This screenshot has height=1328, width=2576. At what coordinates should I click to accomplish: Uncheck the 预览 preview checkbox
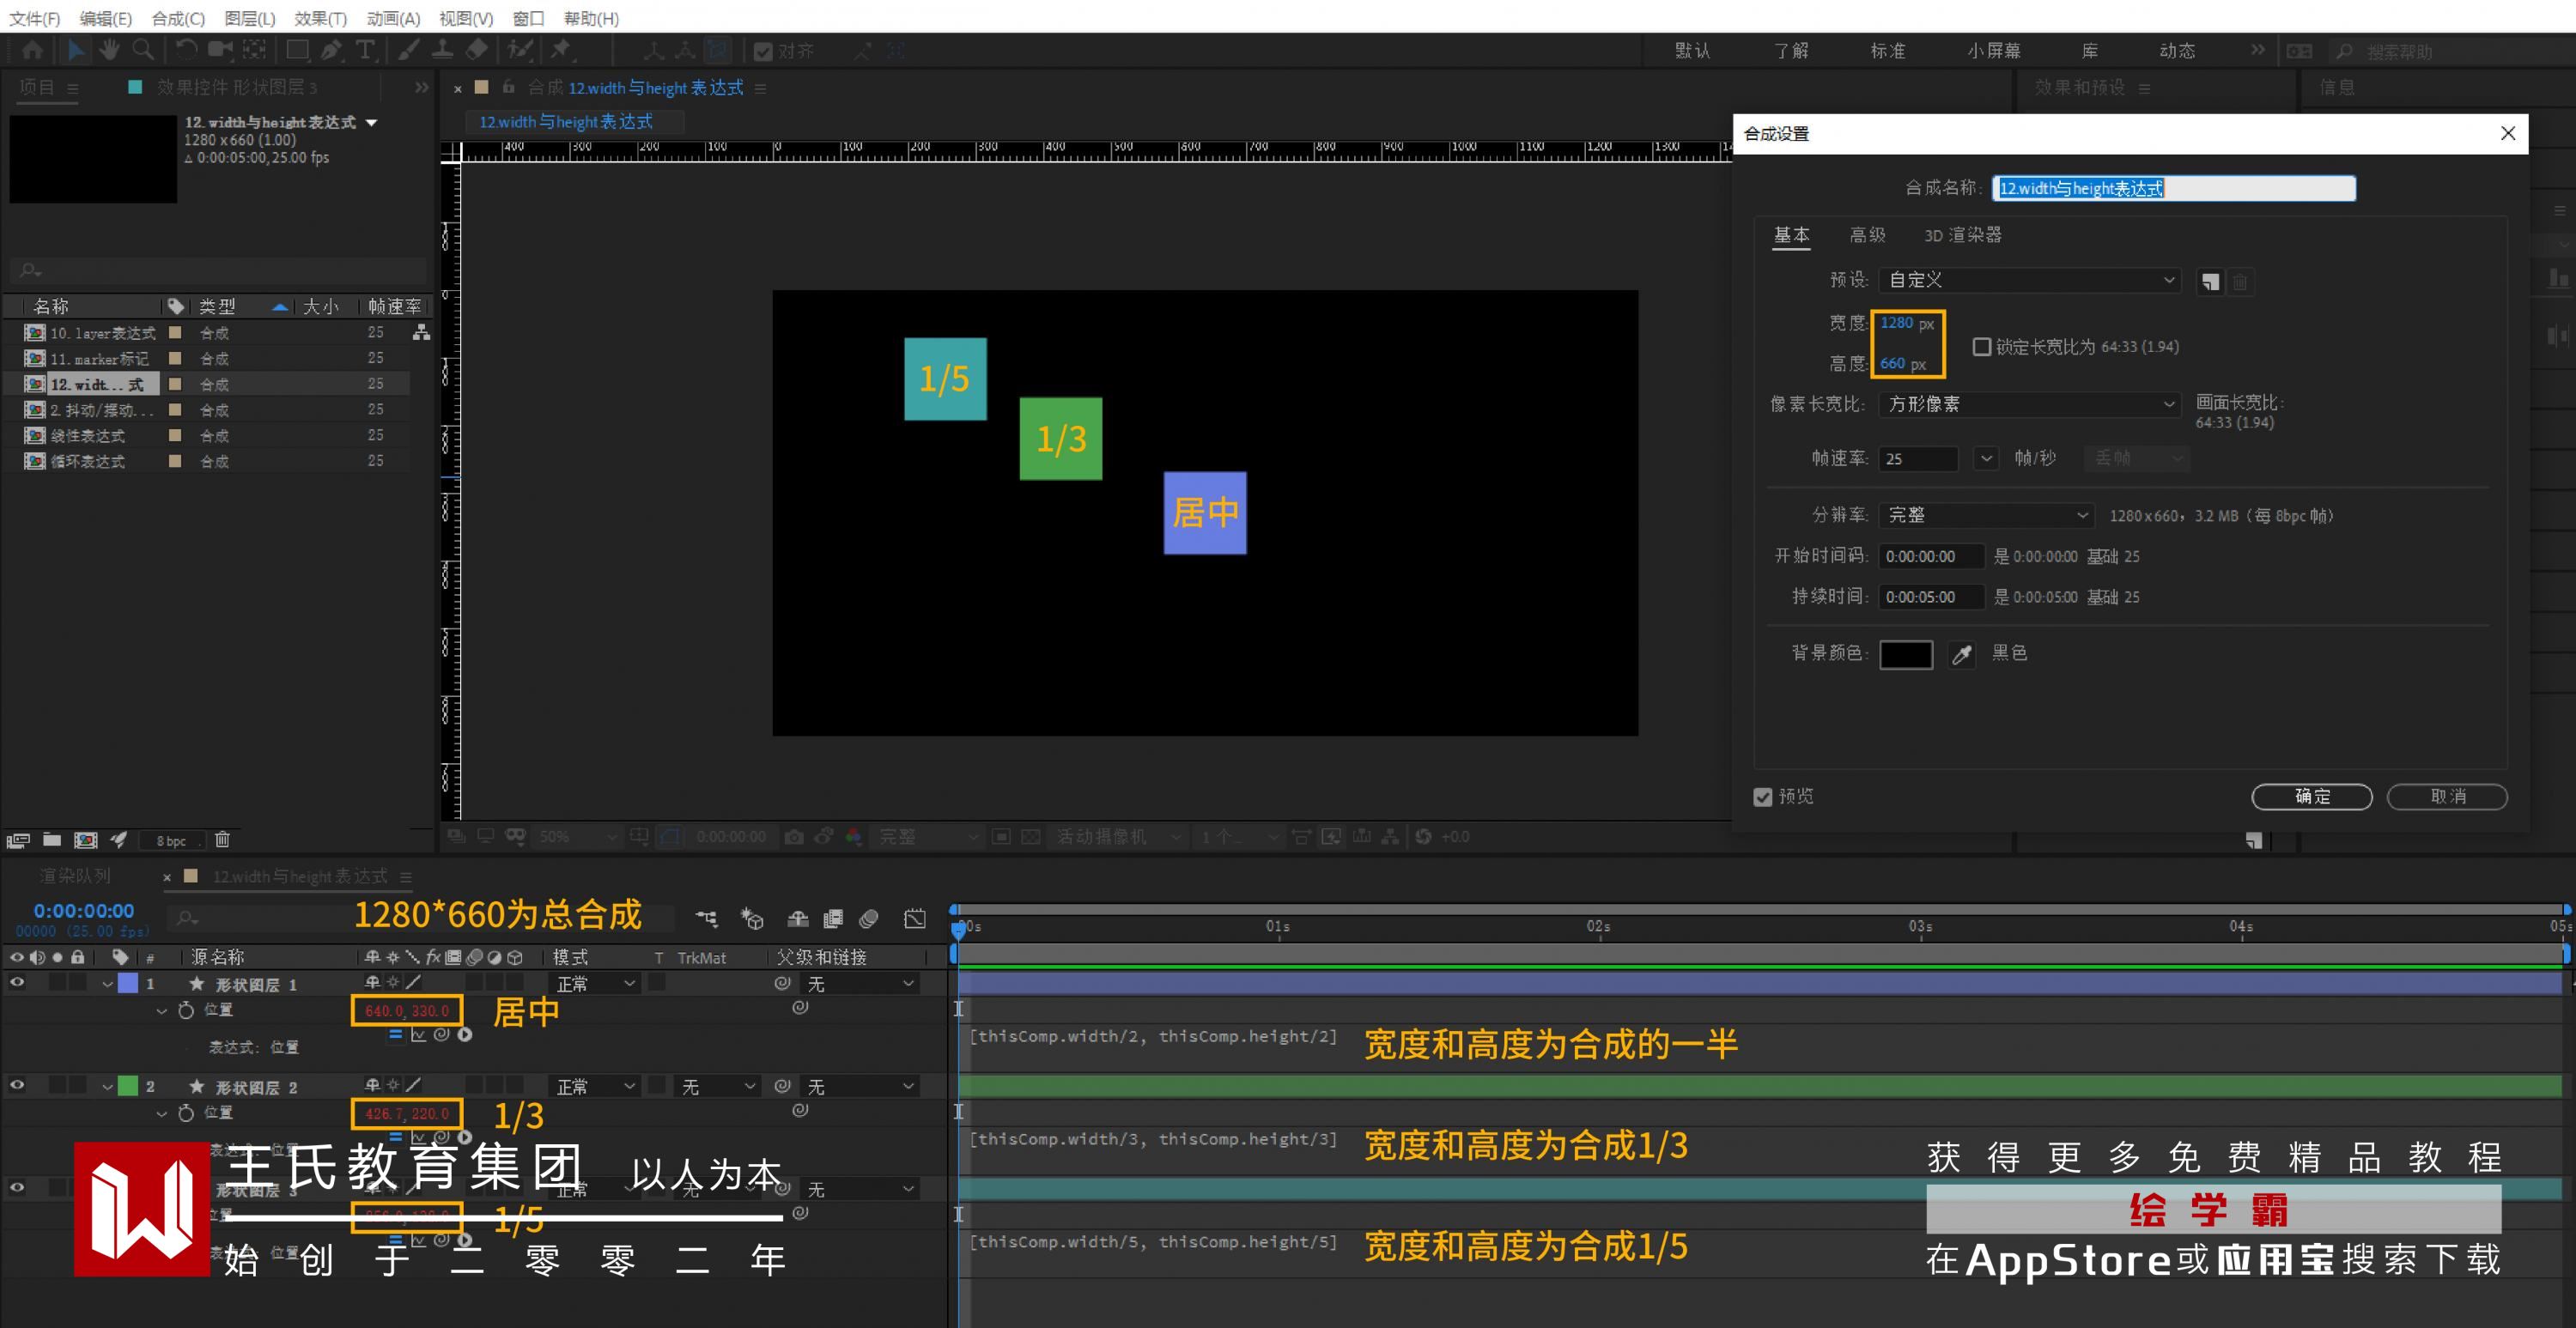pos(1763,797)
